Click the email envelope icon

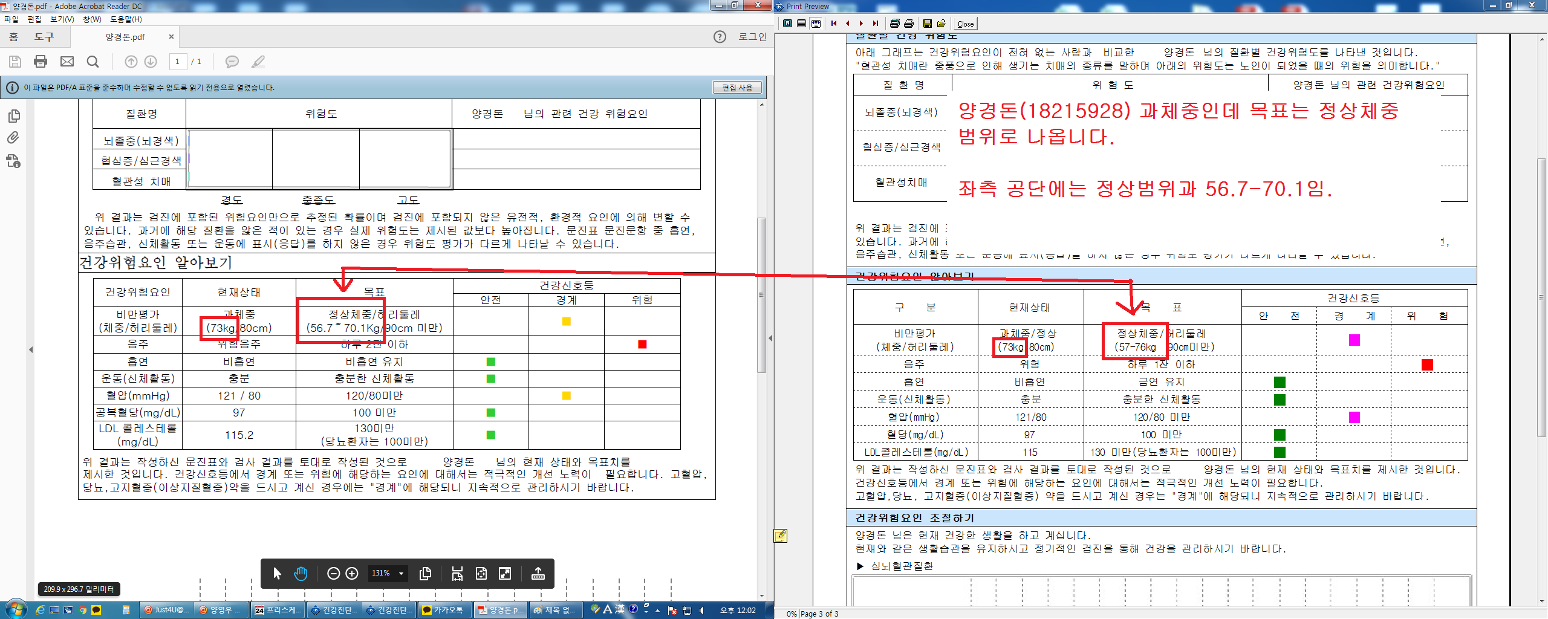click(67, 61)
